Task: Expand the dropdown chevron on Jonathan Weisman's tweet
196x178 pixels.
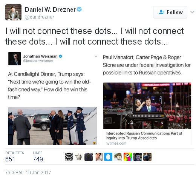Action: [x=96, y=56]
